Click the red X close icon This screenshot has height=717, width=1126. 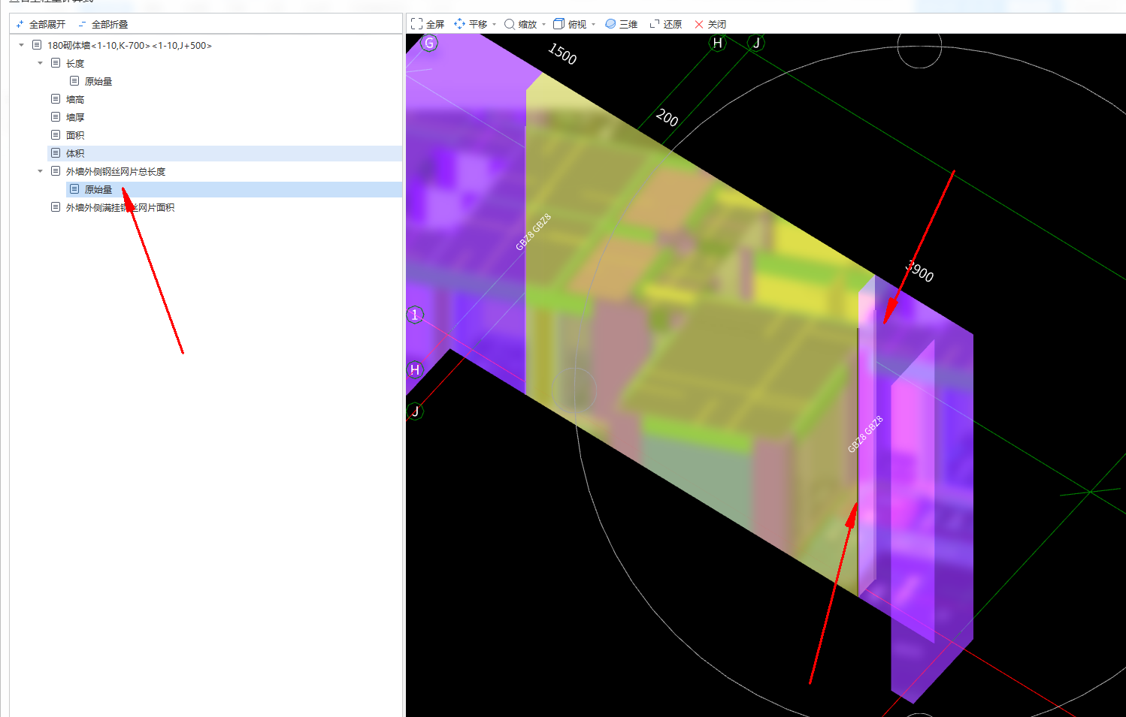point(699,25)
